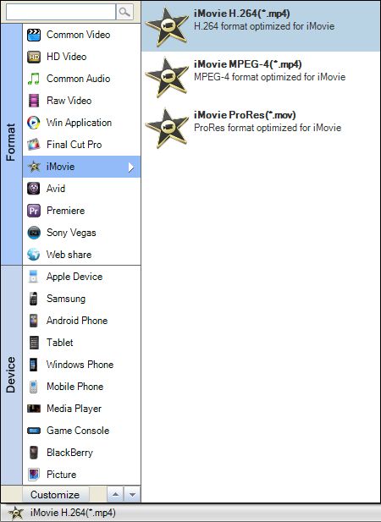Select the Media Player label
The image size is (381, 522).
pos(74,409)
